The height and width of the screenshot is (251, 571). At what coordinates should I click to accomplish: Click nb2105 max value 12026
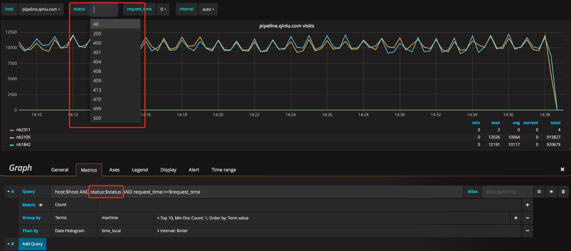[x=494, y=137]
